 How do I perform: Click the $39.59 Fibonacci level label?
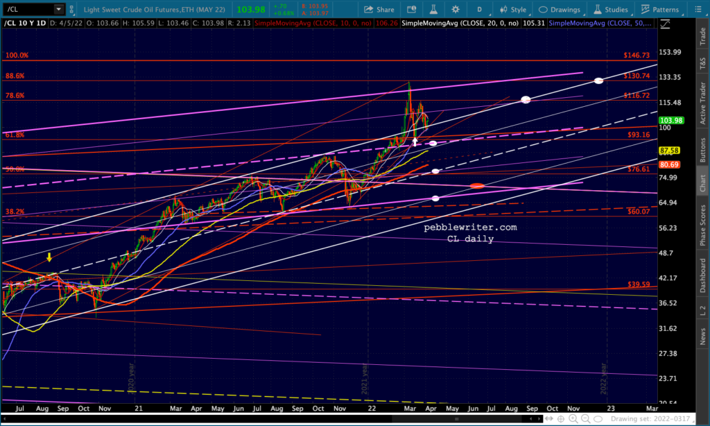coord(639,284)
